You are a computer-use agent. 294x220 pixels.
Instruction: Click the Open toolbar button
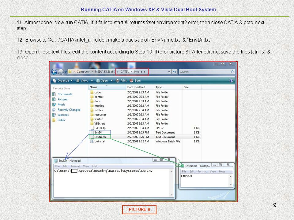pos(102,81)
